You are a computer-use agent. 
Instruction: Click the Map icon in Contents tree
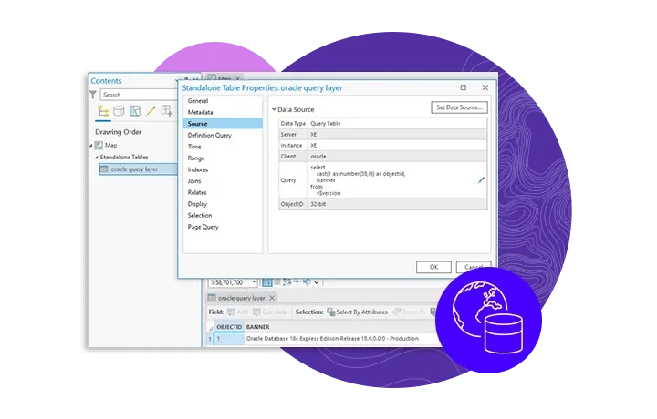pos(99,145)
